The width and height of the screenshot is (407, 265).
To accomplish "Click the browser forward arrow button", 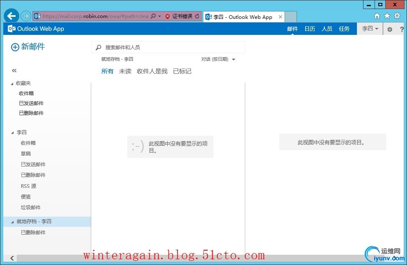I will 25,16.
